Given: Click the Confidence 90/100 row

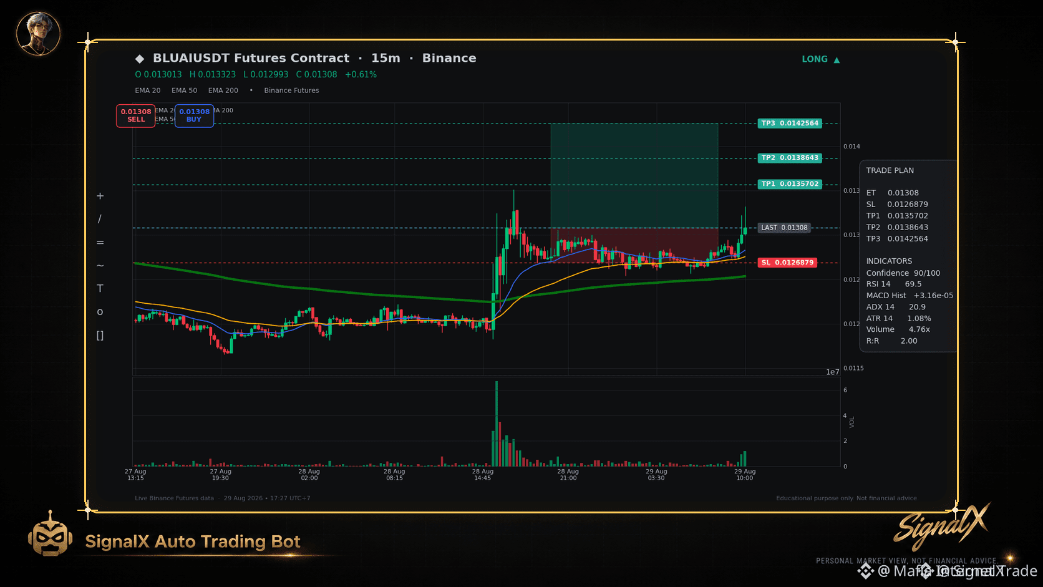Looking at the screenshot, I should pos(903,273).
